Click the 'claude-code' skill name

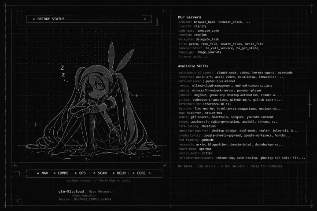click(226, 73)
